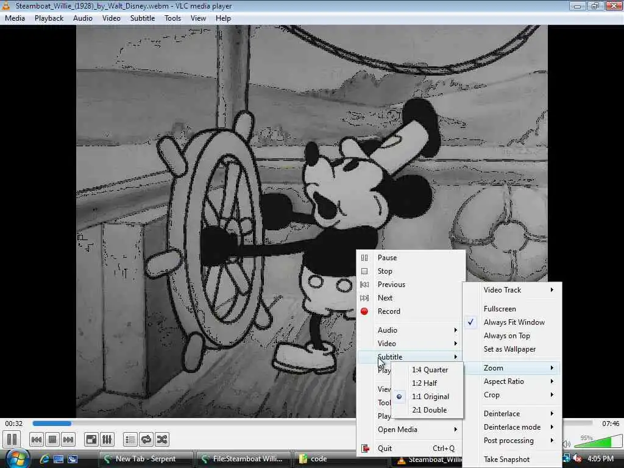Click the VLC cone icon in the title bar
Image resolution: width=624 pixels, height=468 pixels.
[x=6, y=5]
